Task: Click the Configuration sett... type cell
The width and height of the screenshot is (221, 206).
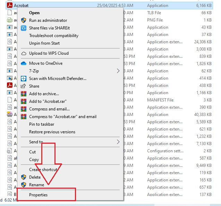Action: 165,151
